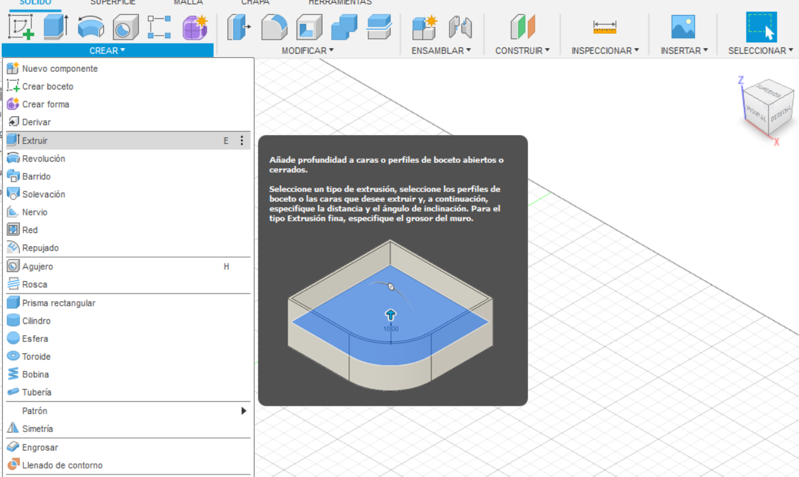The image size is (799, 477).
Task: Select the Press Pull tool icon
Action: [x=240, y=27]
